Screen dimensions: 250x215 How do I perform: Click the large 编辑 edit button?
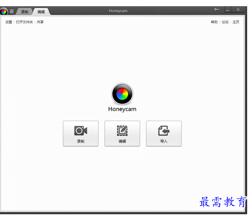tap(122, 133)
